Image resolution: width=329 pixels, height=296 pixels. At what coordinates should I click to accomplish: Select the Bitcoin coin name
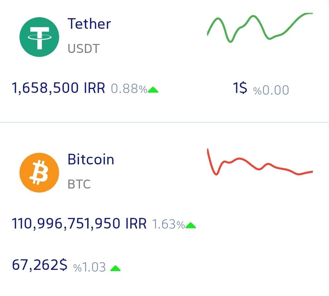tap(91, 159)
